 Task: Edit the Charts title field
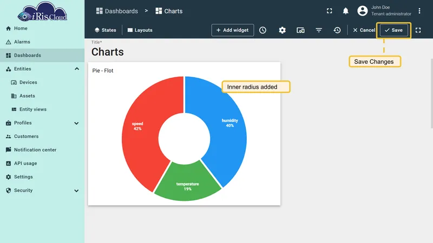(x=108, y=52)
